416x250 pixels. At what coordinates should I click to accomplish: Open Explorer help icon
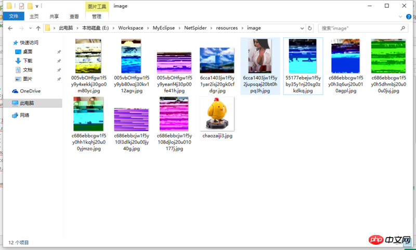(x=409, y=17)
